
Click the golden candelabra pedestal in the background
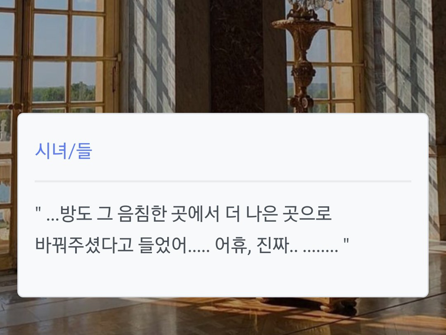tap(303, 57)
